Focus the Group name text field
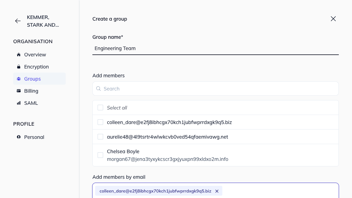This screenshot has width=352, height=198. pyautogui.click(x=215, y=48)
